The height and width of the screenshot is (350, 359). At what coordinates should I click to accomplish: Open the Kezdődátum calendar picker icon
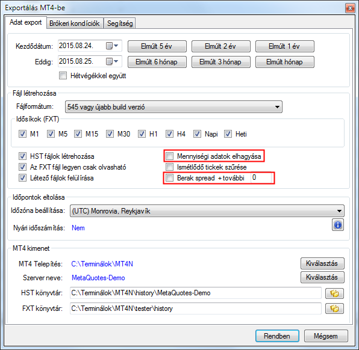(x=112, y=46)
